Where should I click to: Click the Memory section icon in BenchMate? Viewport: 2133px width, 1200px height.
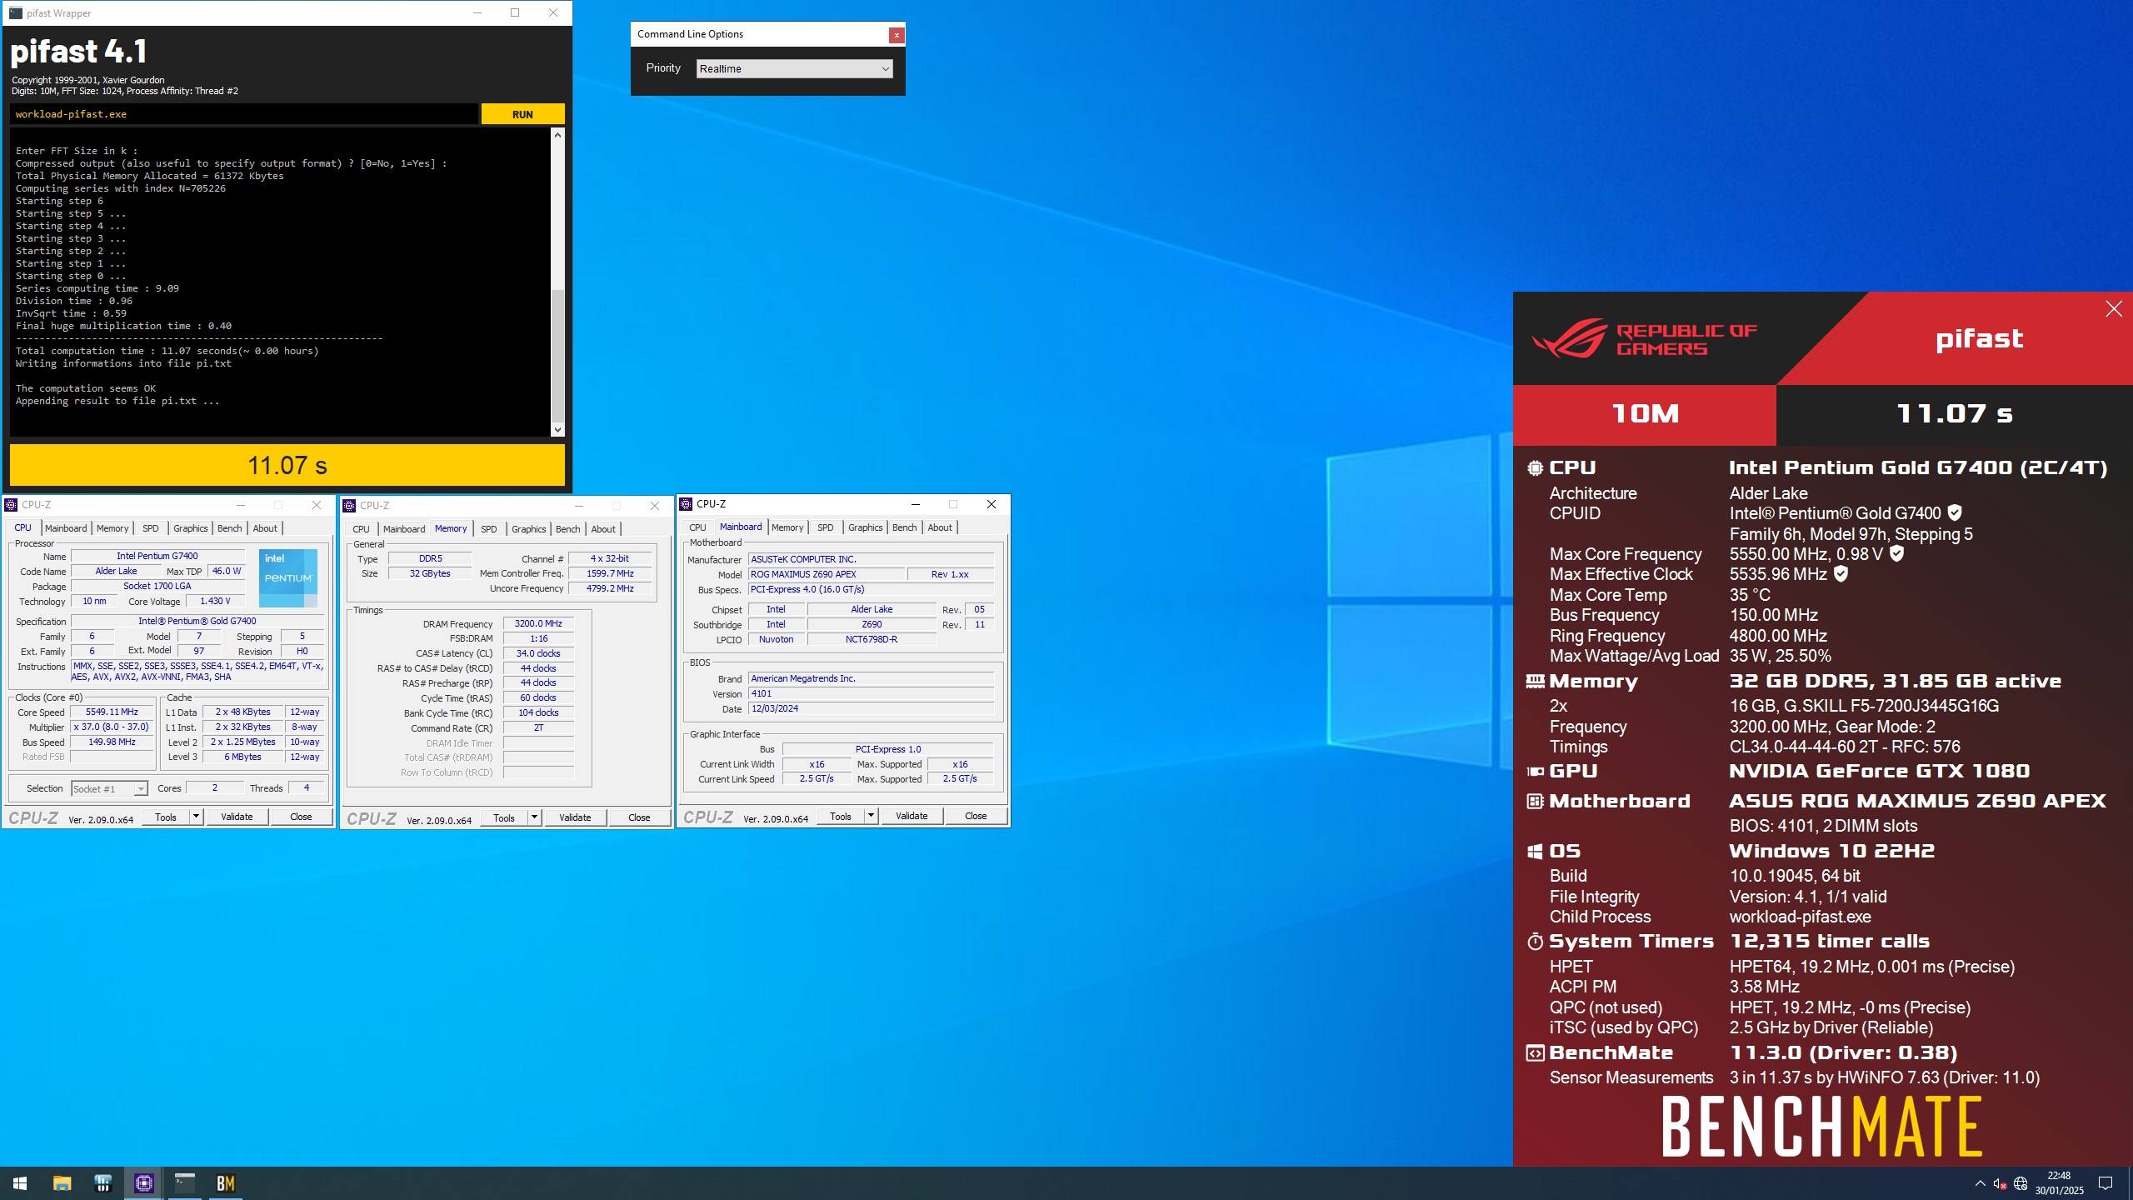(1535, 682)
